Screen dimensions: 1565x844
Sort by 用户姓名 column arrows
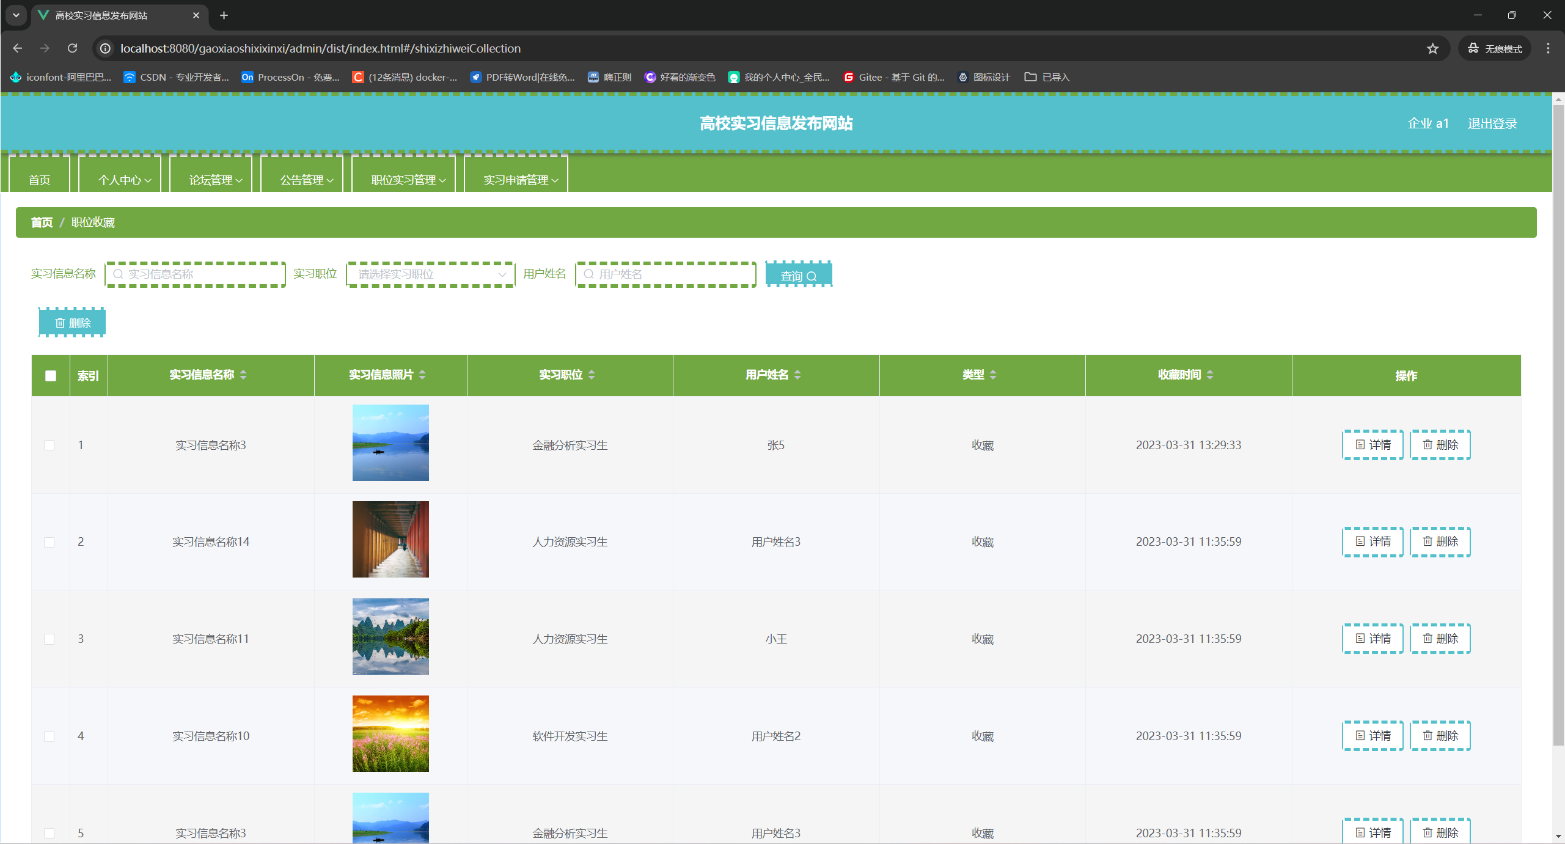point(797,375)
